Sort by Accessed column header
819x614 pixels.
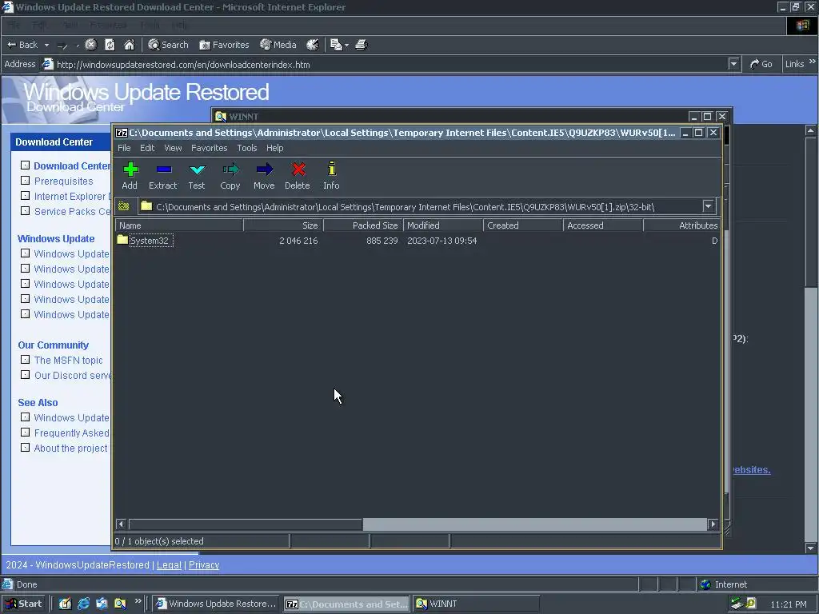coord(603,225)
